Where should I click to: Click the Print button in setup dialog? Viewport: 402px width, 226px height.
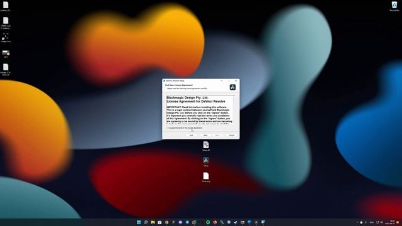[x=191, y=135]
